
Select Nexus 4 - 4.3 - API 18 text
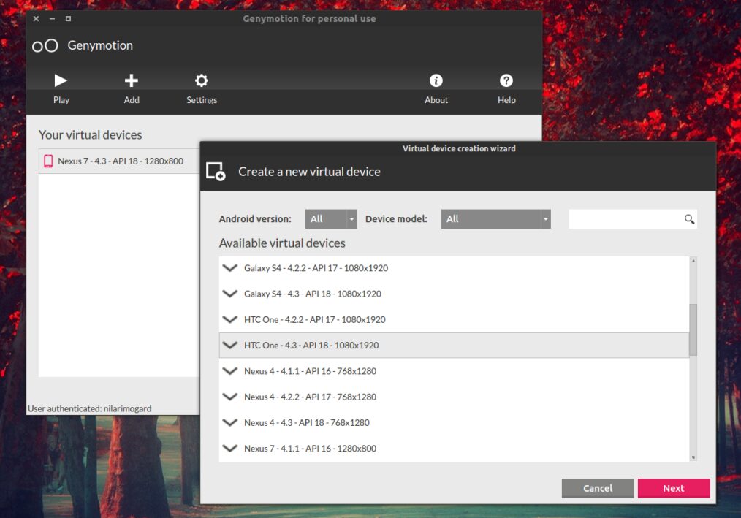307,422
